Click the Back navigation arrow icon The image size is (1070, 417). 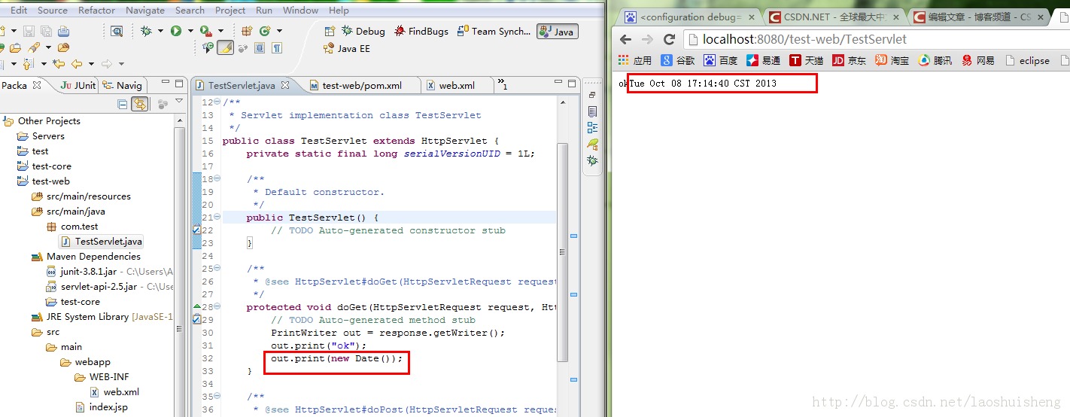[76, 64]
